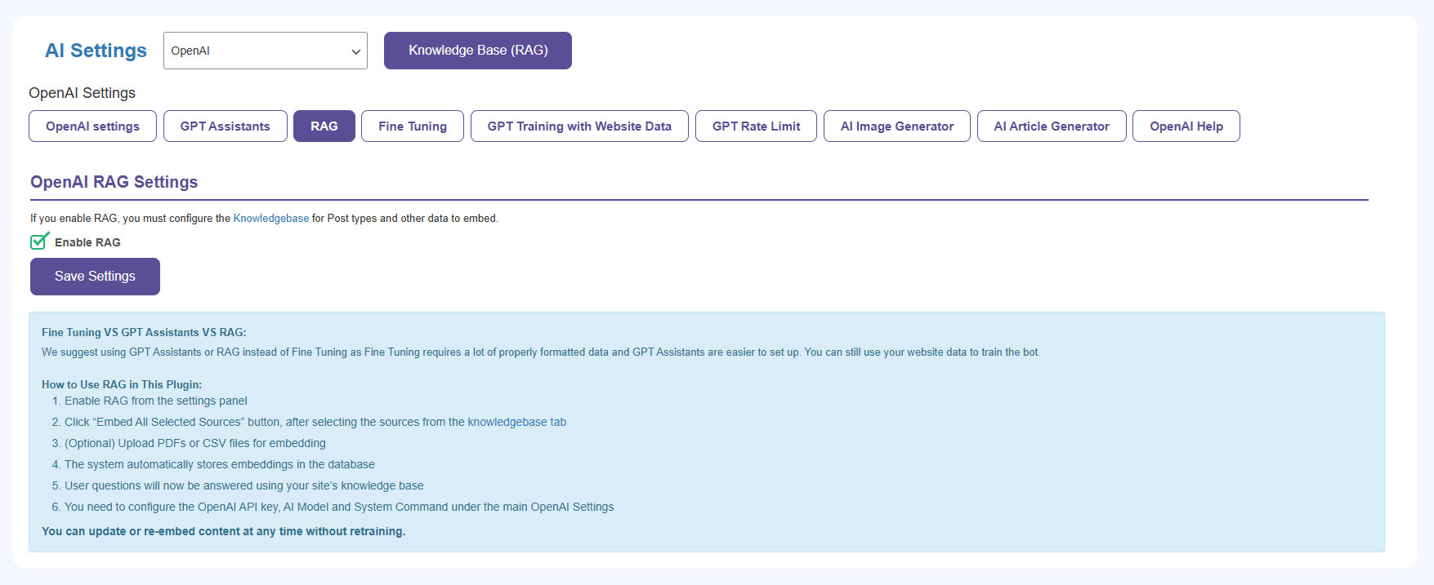Screen dimensions: 1434x585
Task: Select the active RAG tab
Action: tap(324, 126)
